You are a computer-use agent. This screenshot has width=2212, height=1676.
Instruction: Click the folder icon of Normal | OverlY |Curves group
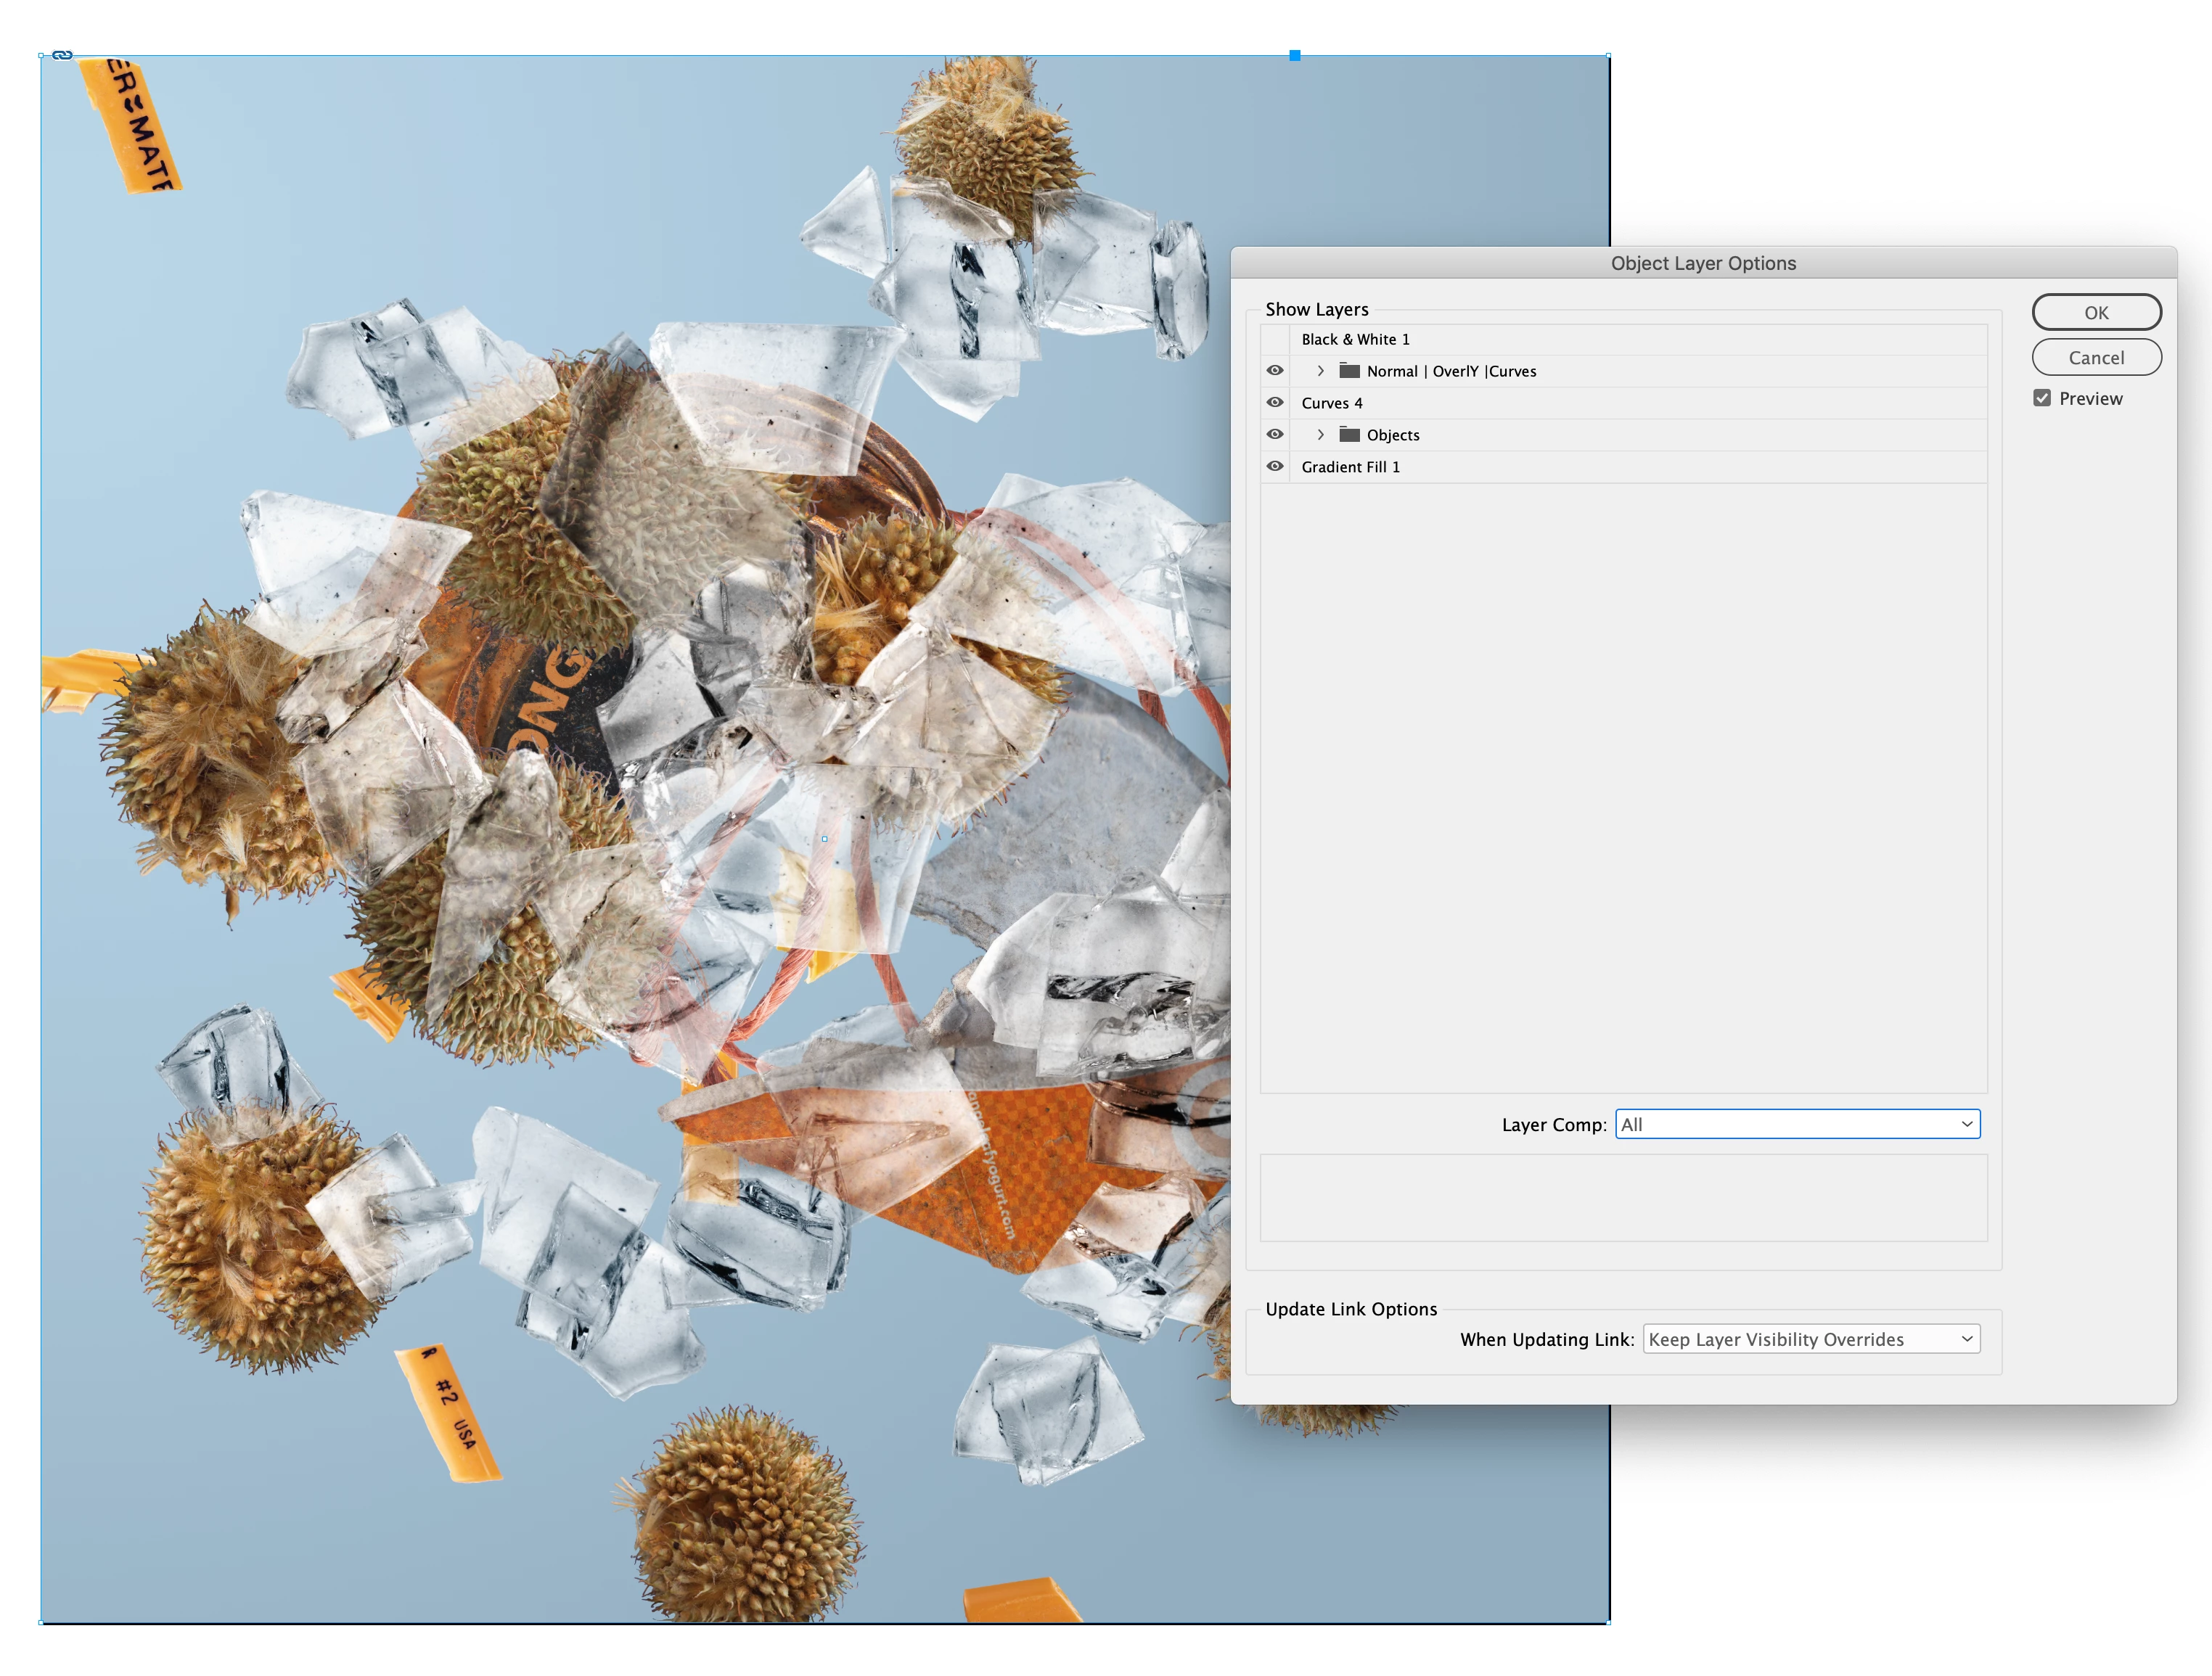pos(1349,371)
